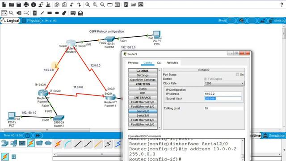Select the FastEthernet4/0 interface
Screen dimensions: 286x161
(143, 120)
